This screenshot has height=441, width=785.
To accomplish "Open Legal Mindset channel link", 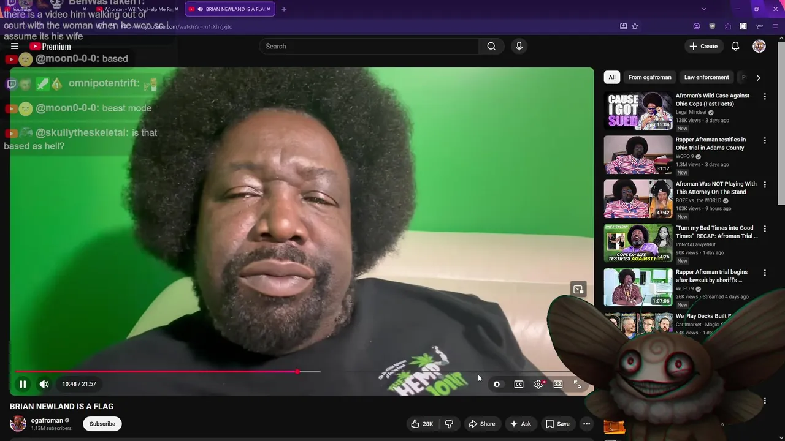I will [x=691, y=113].
